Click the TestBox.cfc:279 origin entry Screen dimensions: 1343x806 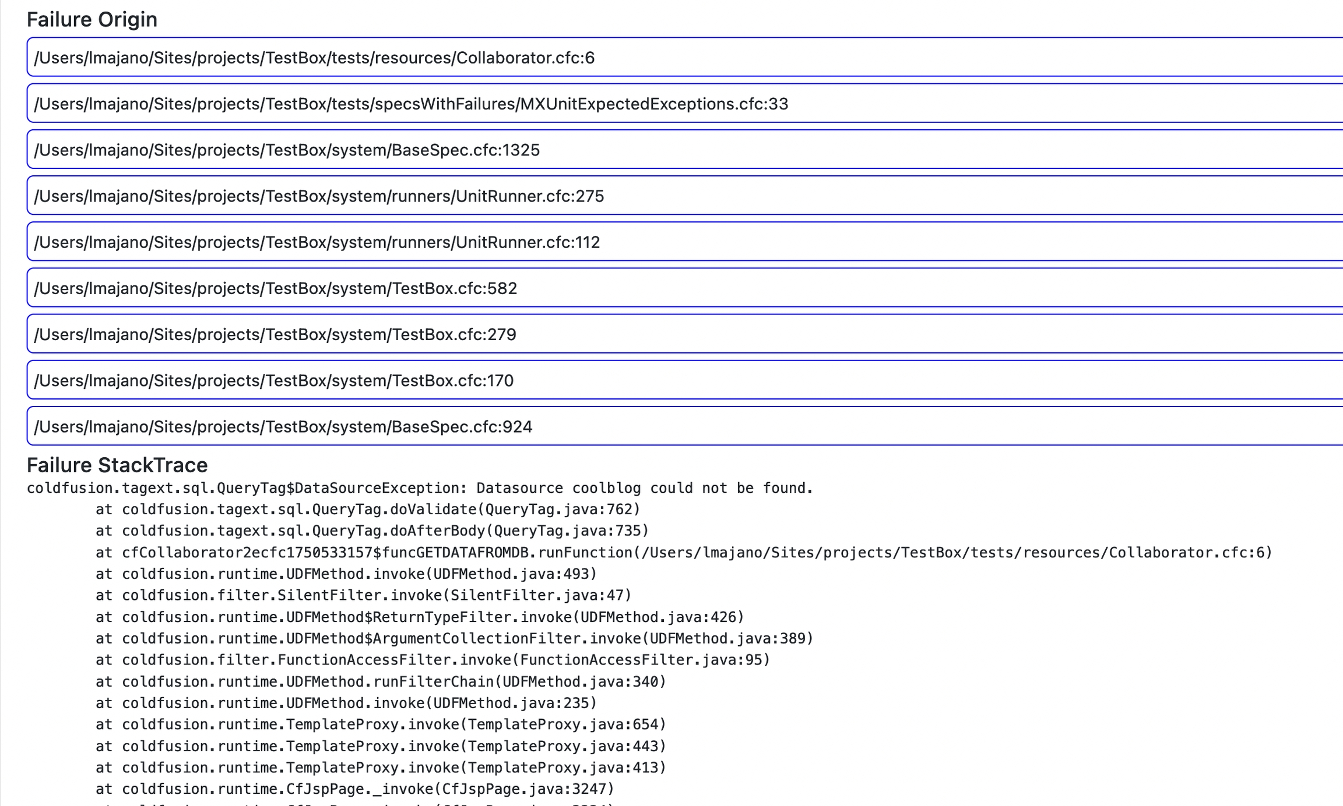[x=275, y=334]
